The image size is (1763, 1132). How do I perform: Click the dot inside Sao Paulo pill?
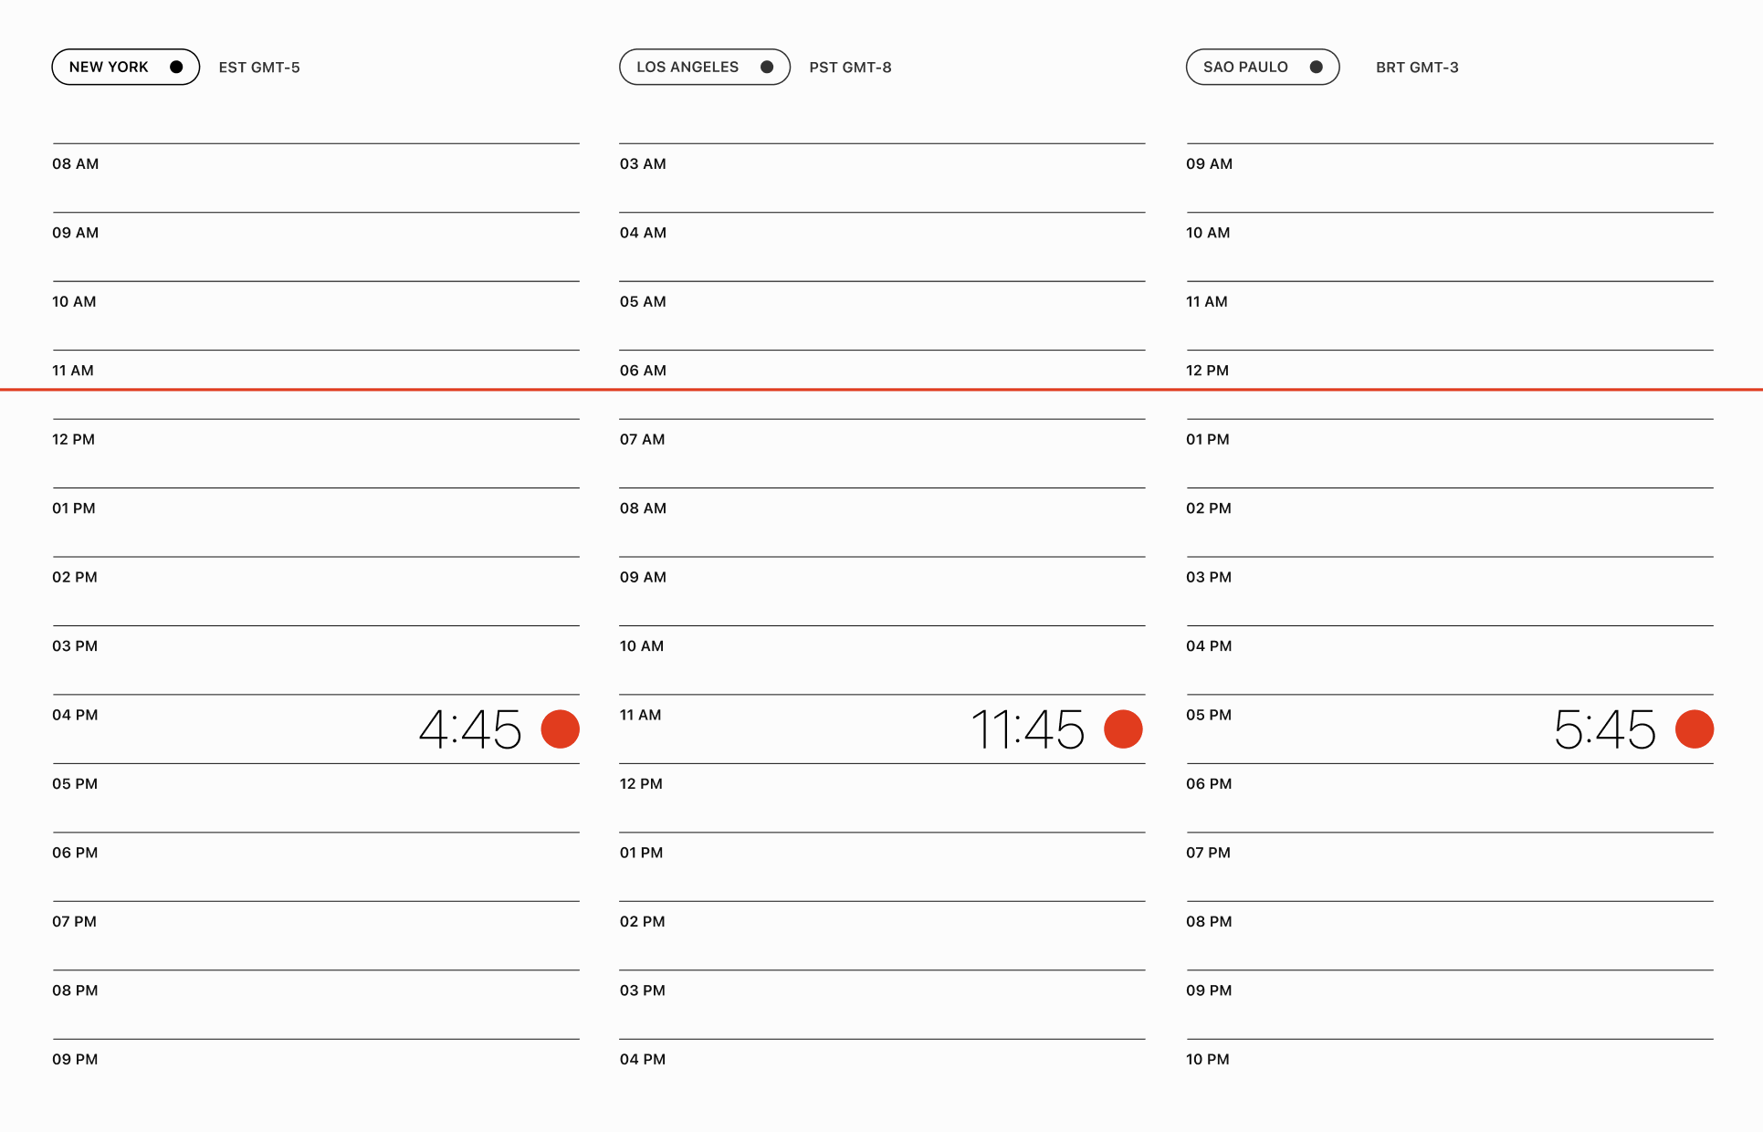point(1316,67)
